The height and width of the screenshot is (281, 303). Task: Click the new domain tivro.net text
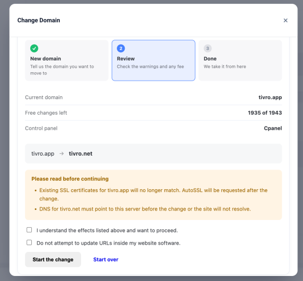point(81,154)
